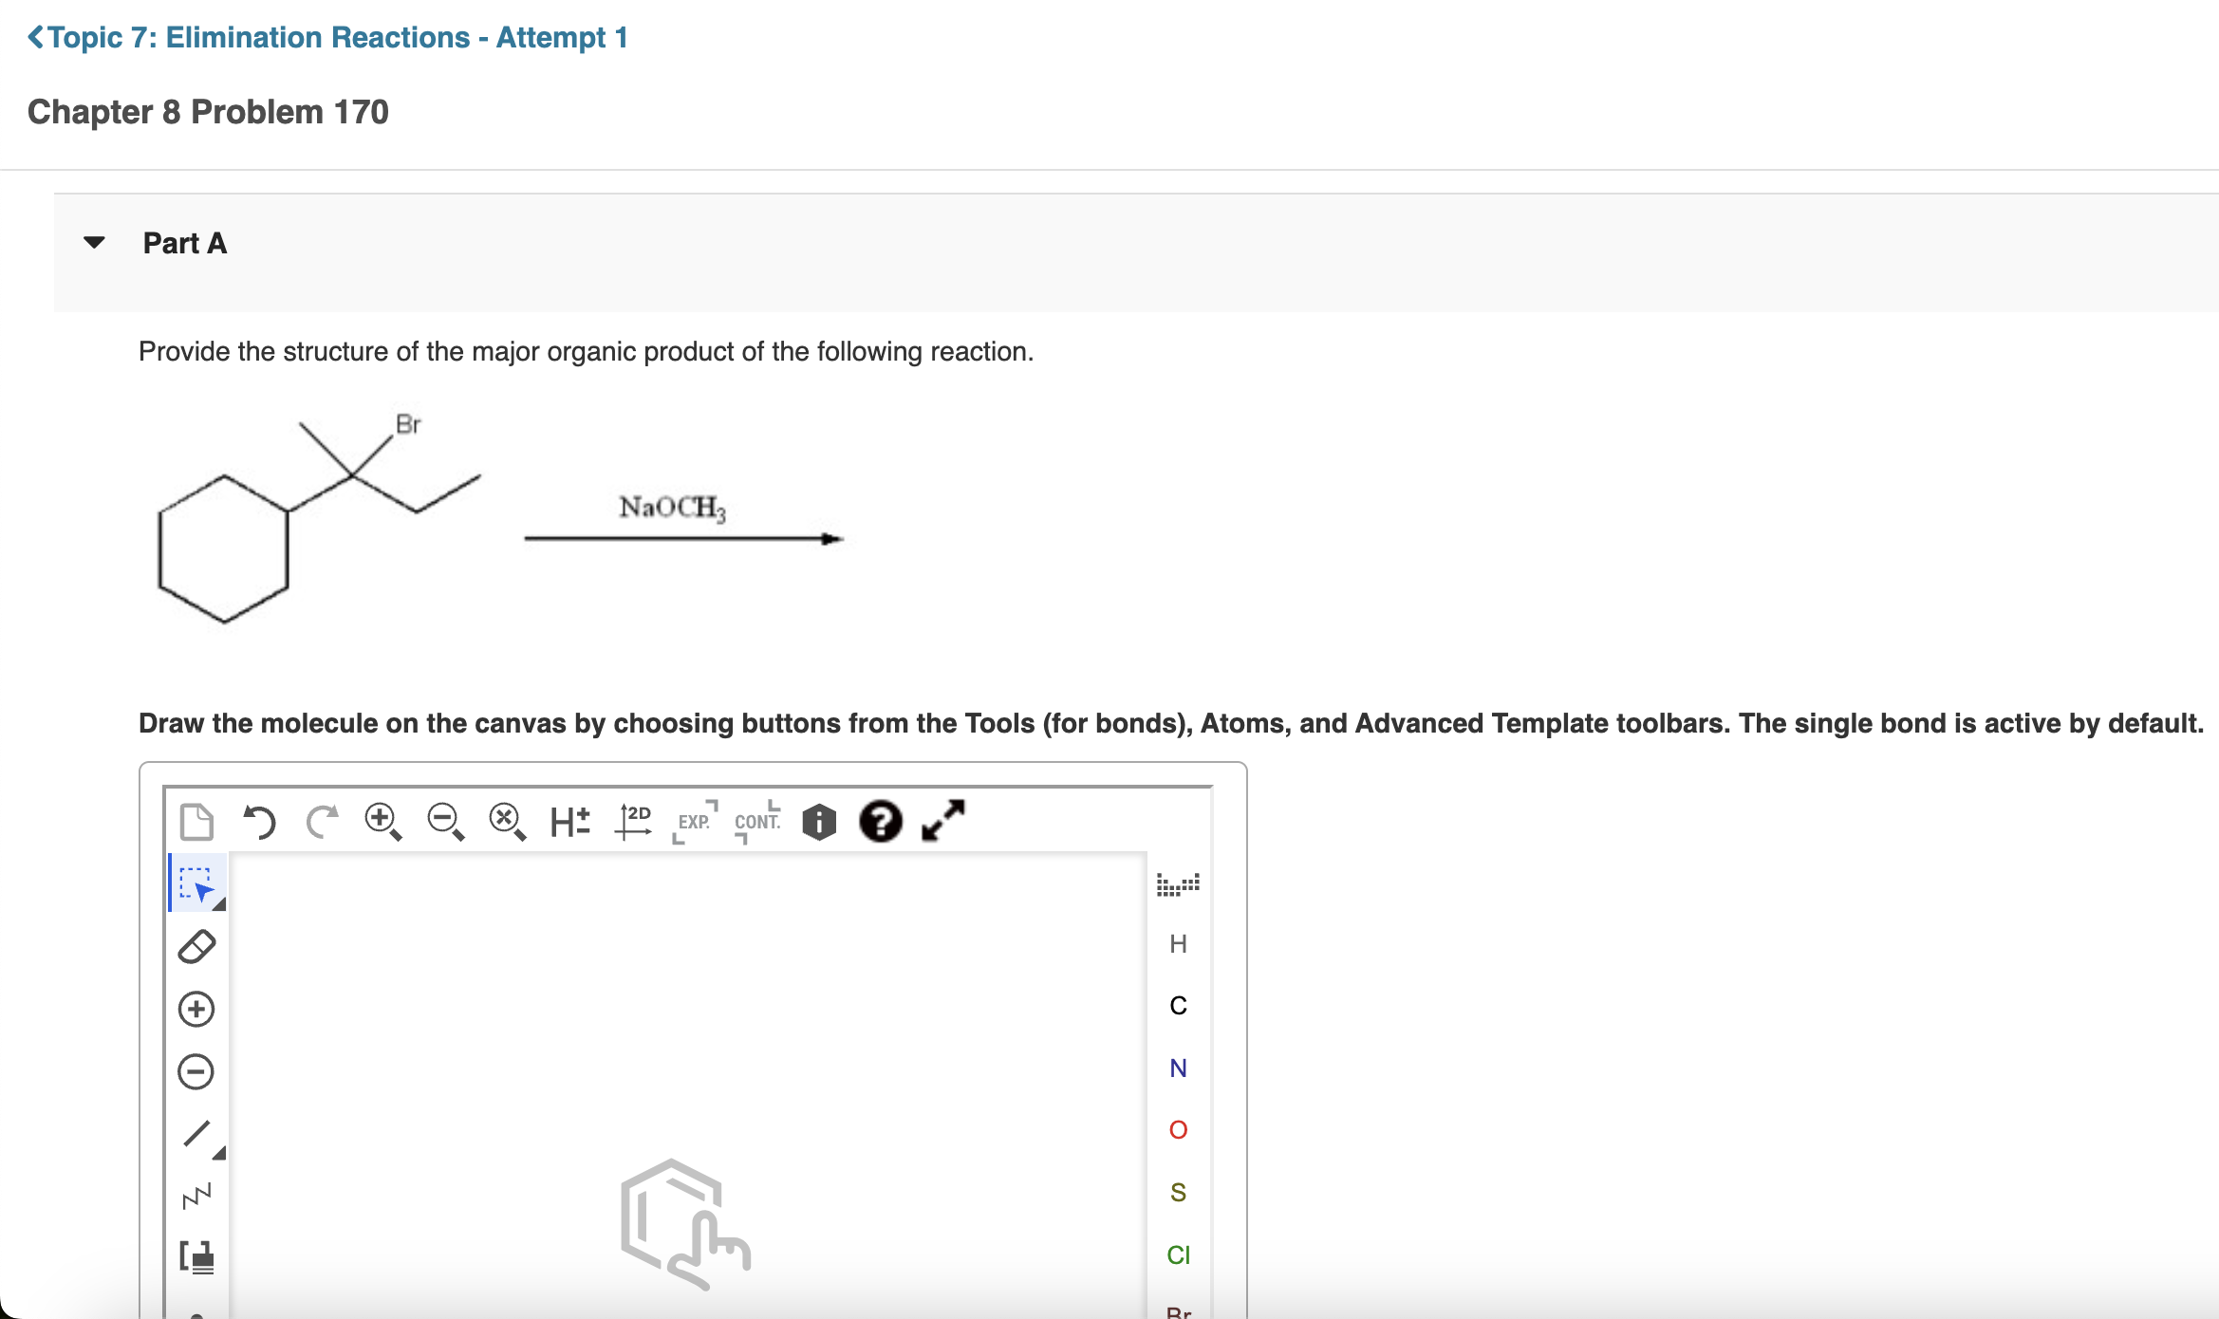
Task: Open the periodic table in the sketcher
Action: point(1178,882)
